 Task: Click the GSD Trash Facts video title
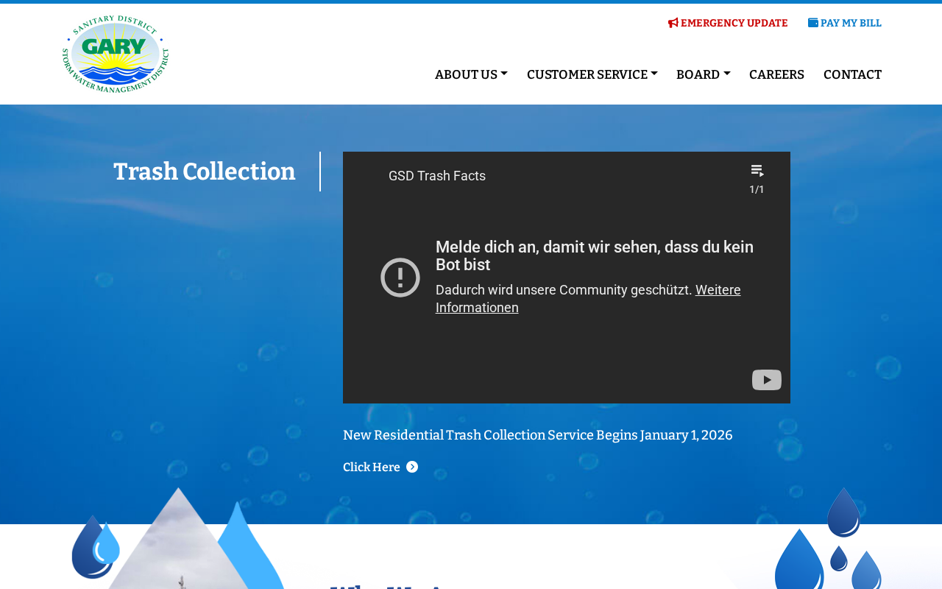pyautogui.click(x=437, y=176)
